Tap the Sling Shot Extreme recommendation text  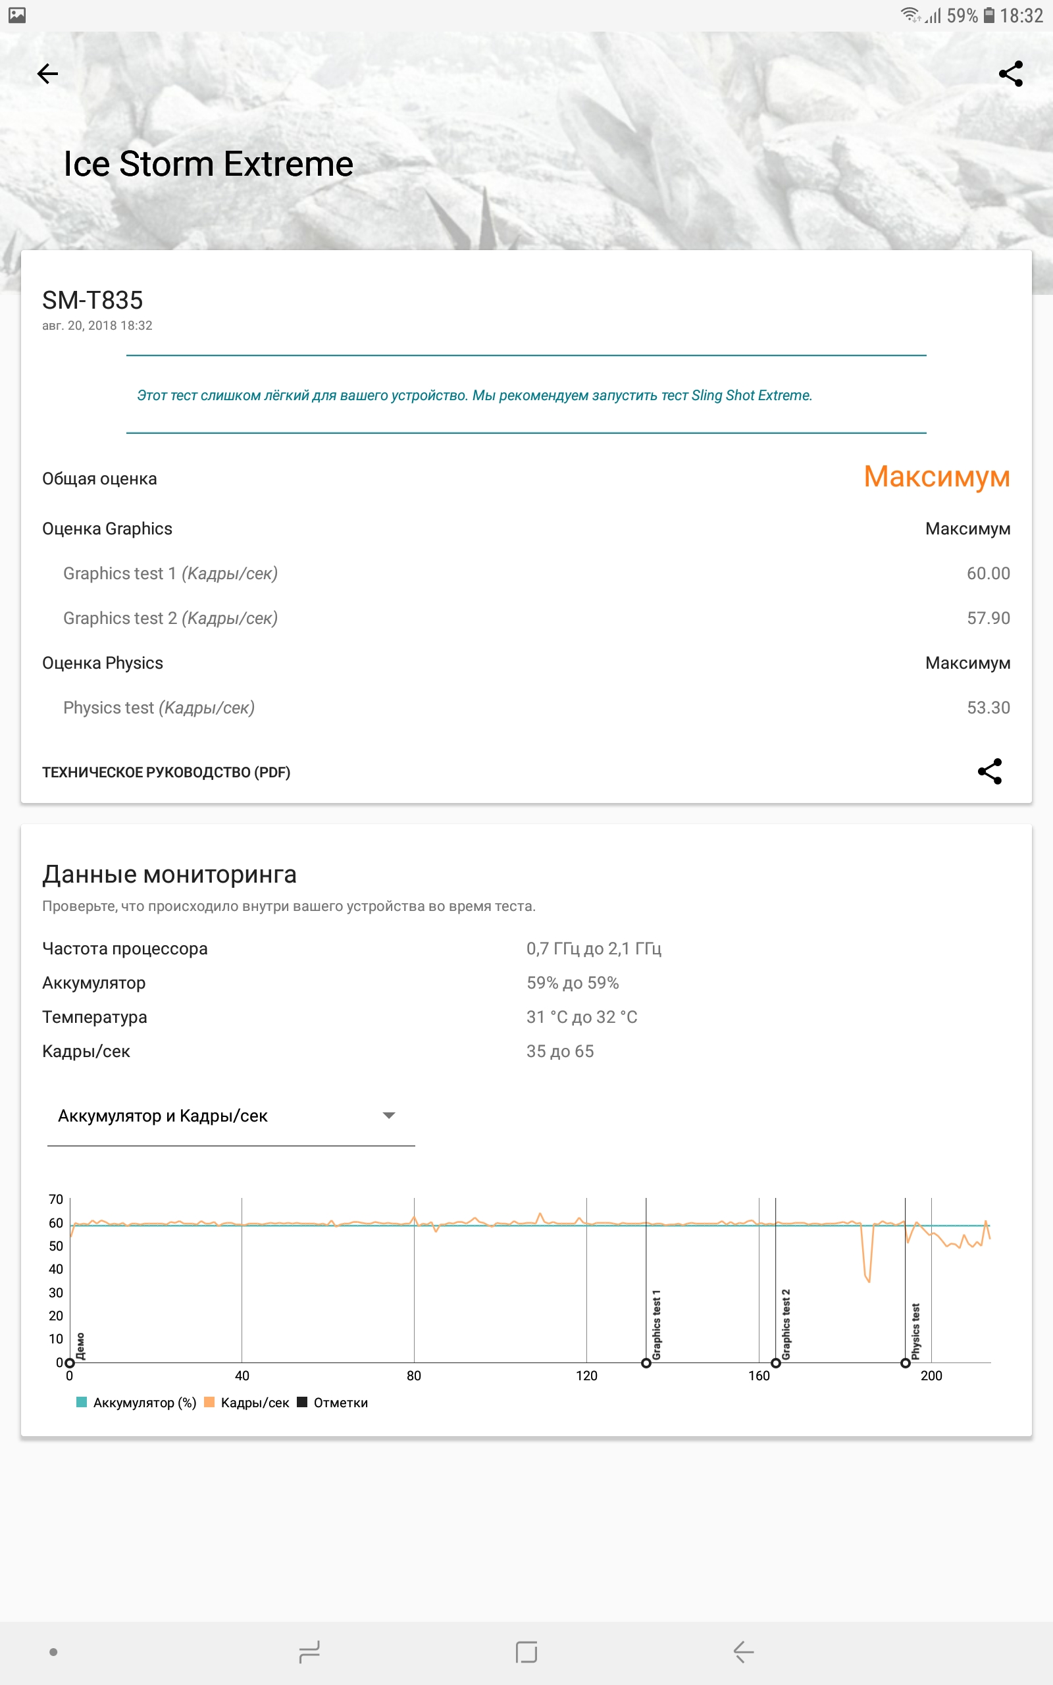475,395
